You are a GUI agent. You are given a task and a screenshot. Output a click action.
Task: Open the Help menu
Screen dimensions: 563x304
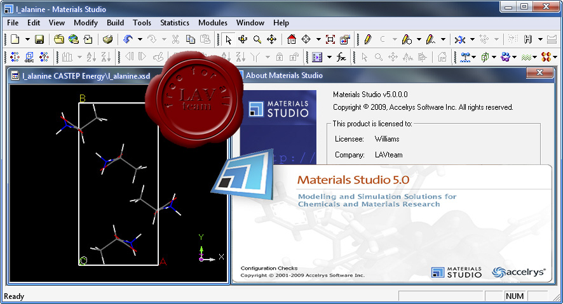281,23
